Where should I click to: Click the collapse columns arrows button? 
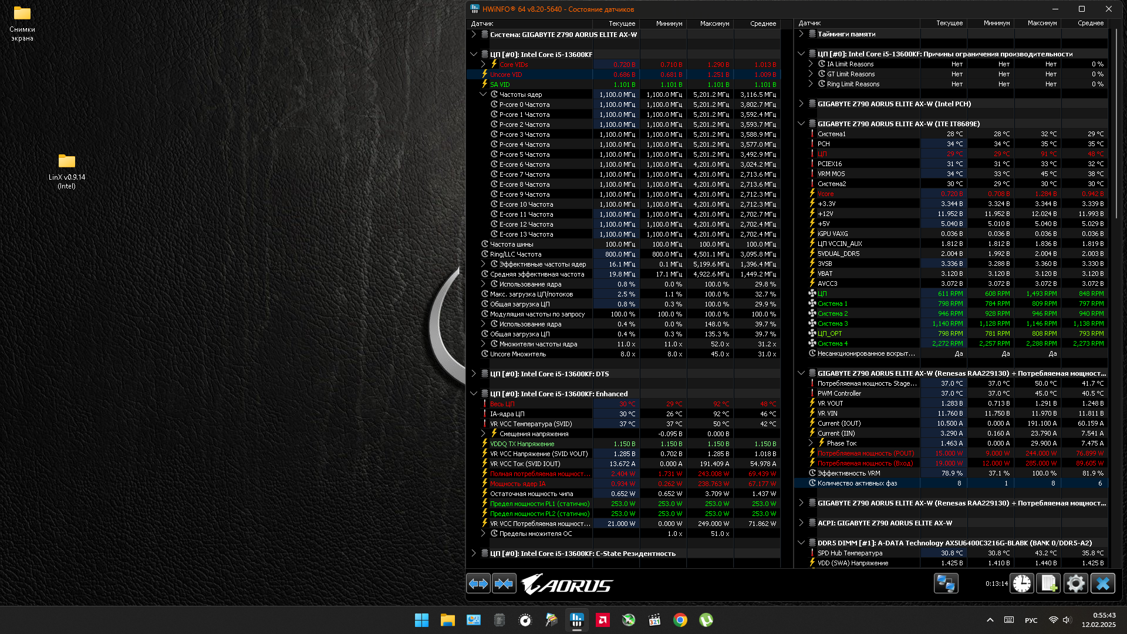tap(504, 584)
